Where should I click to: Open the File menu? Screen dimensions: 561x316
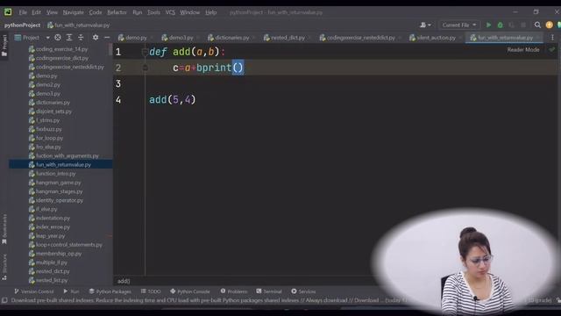point(23,12)
